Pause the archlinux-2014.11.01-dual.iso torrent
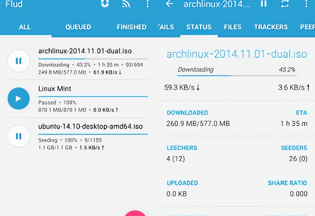The image size is (315, 216). [x=18, y=61]
